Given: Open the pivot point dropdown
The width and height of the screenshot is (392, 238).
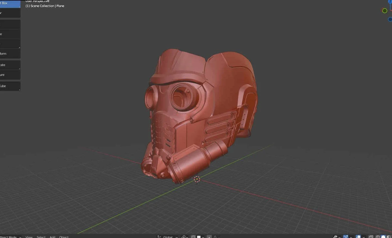Looking at the screenshot, I should pos(185,237).
